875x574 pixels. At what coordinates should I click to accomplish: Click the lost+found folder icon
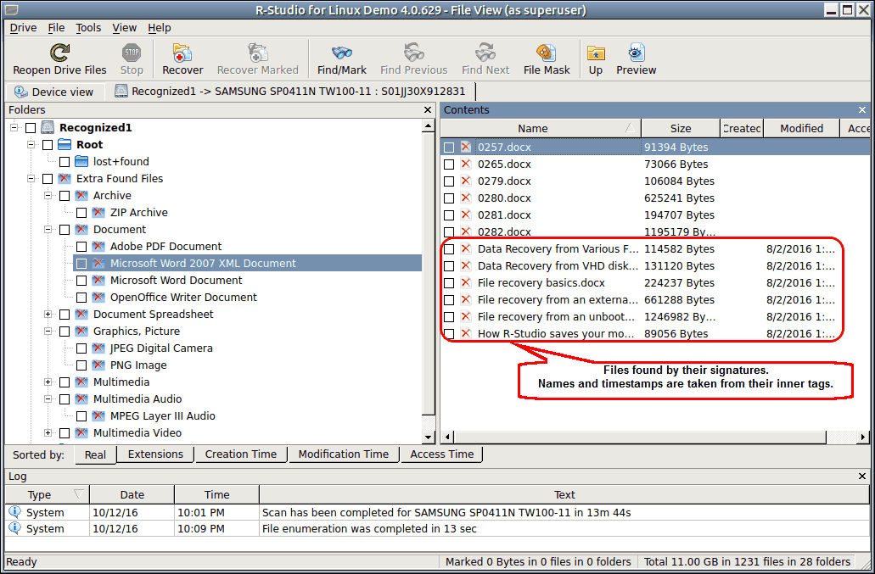coord(81,162)
